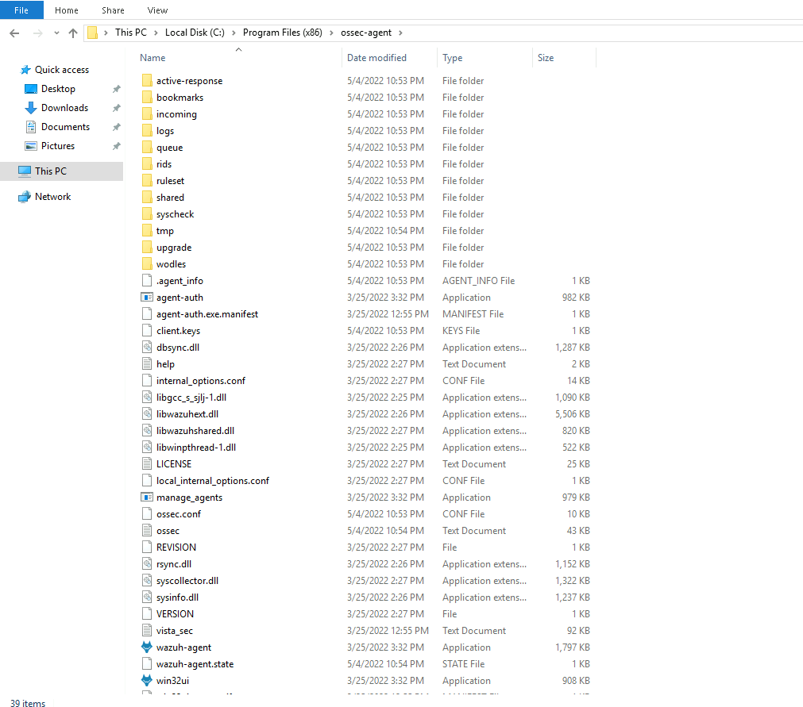Click the up arrow to parent folder
The height and width of the screenshot is (707, 803).
coord(73,33)
